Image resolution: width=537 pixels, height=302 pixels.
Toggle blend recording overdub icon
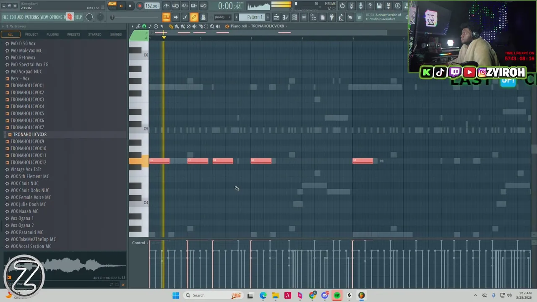[x=194, y=6]
